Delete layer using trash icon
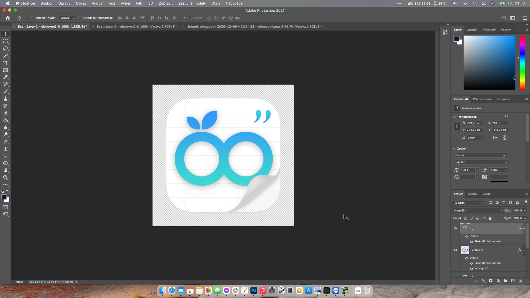530x298 pixels. tap(520, 281)
